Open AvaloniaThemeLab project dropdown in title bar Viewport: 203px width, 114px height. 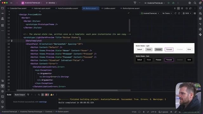pyautogui.click(x=32, y=3)
